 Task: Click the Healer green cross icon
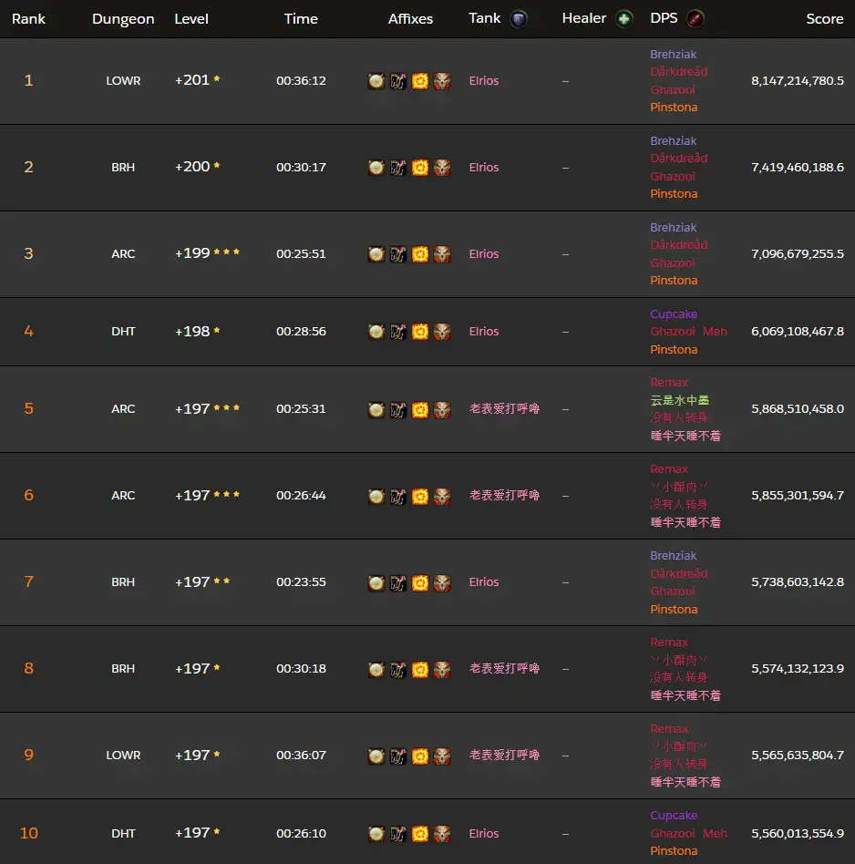(623, 19)
